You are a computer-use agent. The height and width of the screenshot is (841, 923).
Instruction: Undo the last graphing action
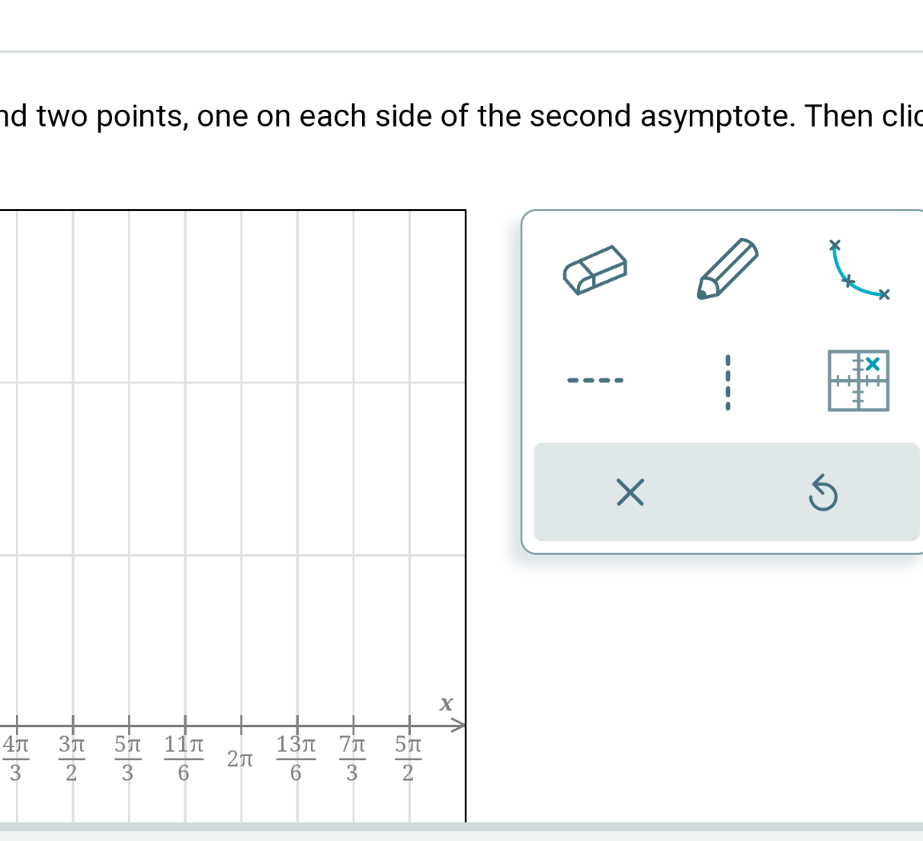[823, 493]
